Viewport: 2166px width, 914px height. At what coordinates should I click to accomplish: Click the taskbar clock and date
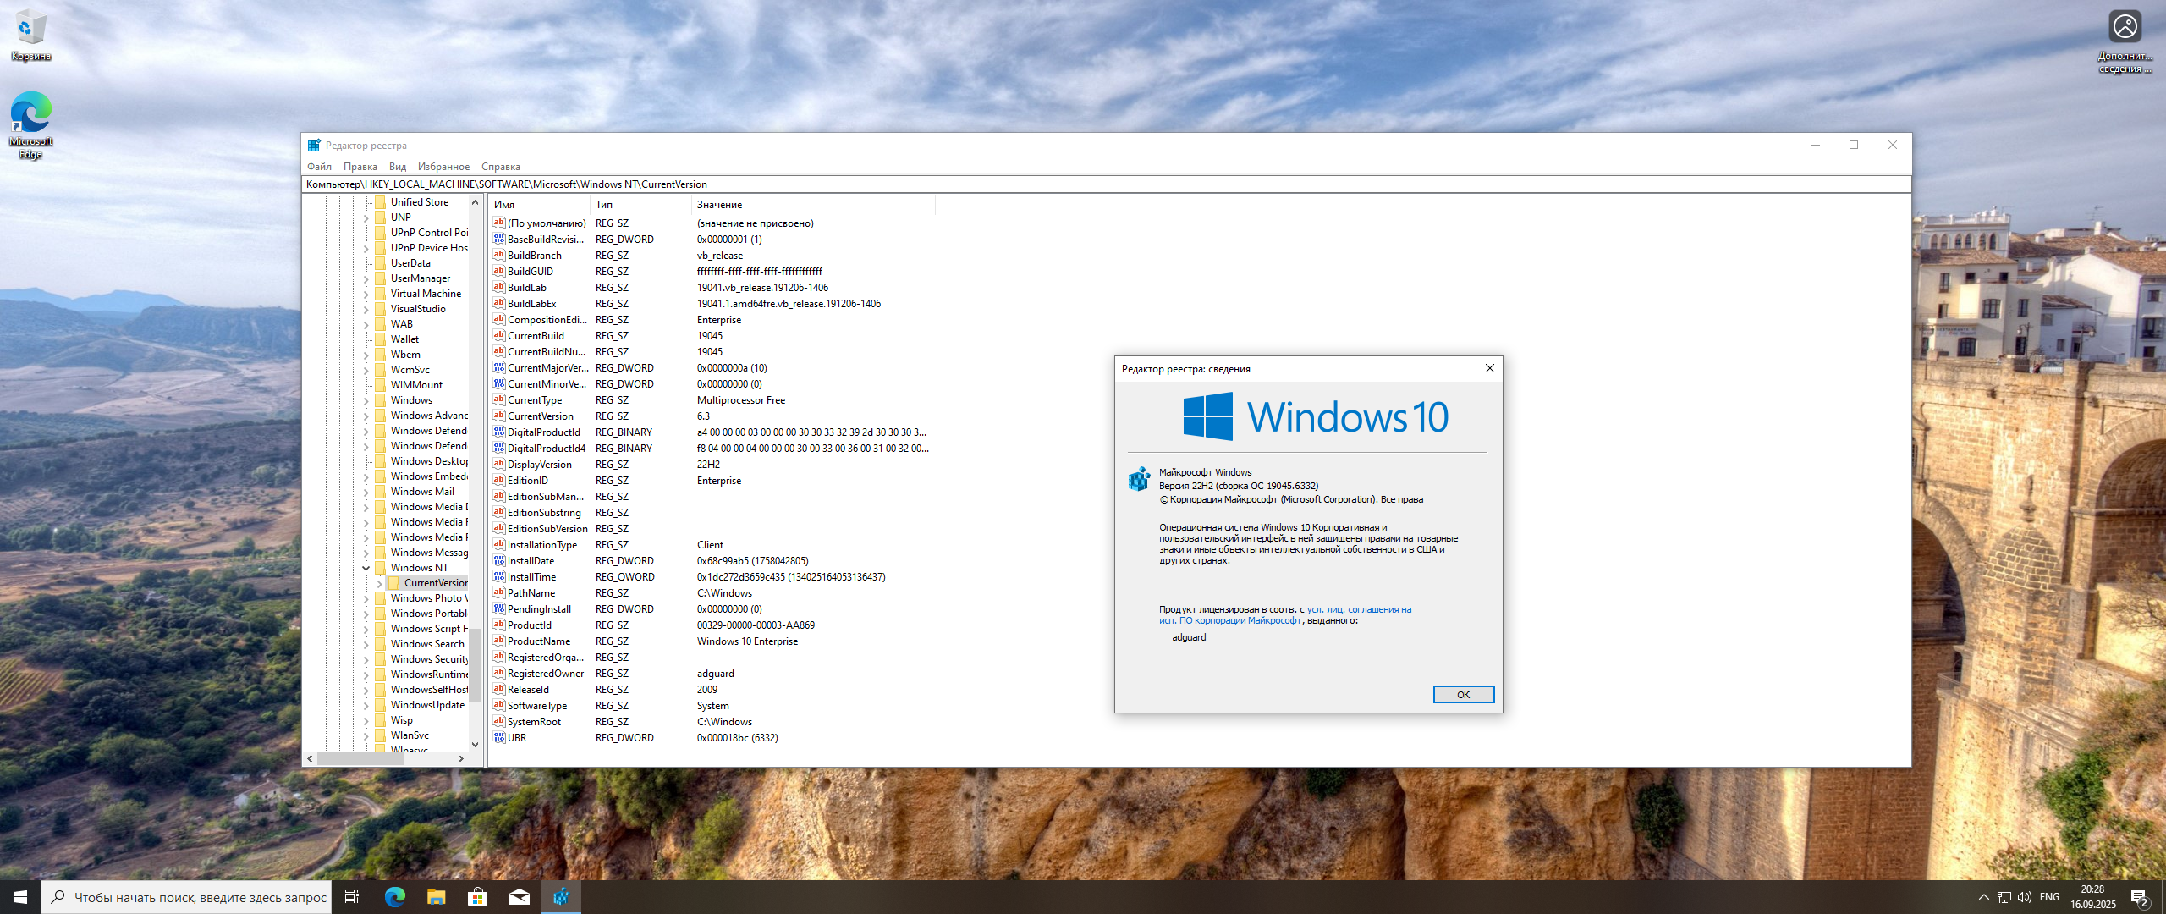(x=2092, y=897)
